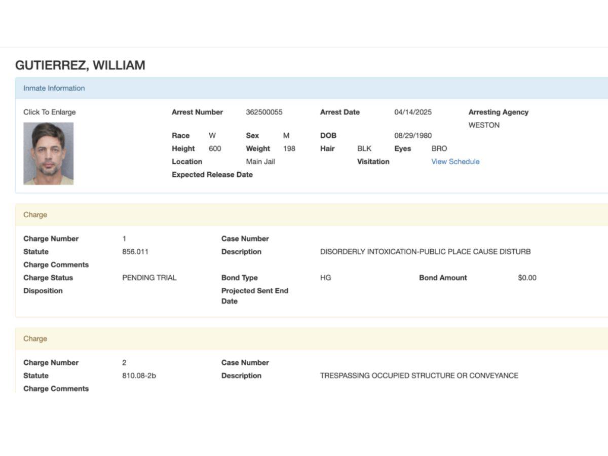Click arrest number 362500055
Image resolution: width=608 pixels, height=456 pixels.
(x=264, y=112)
